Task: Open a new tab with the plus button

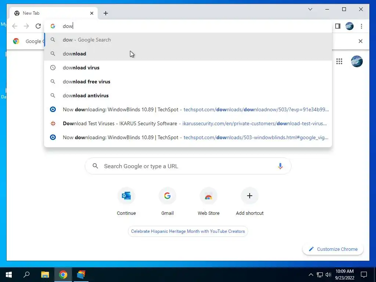Action: 106,13
